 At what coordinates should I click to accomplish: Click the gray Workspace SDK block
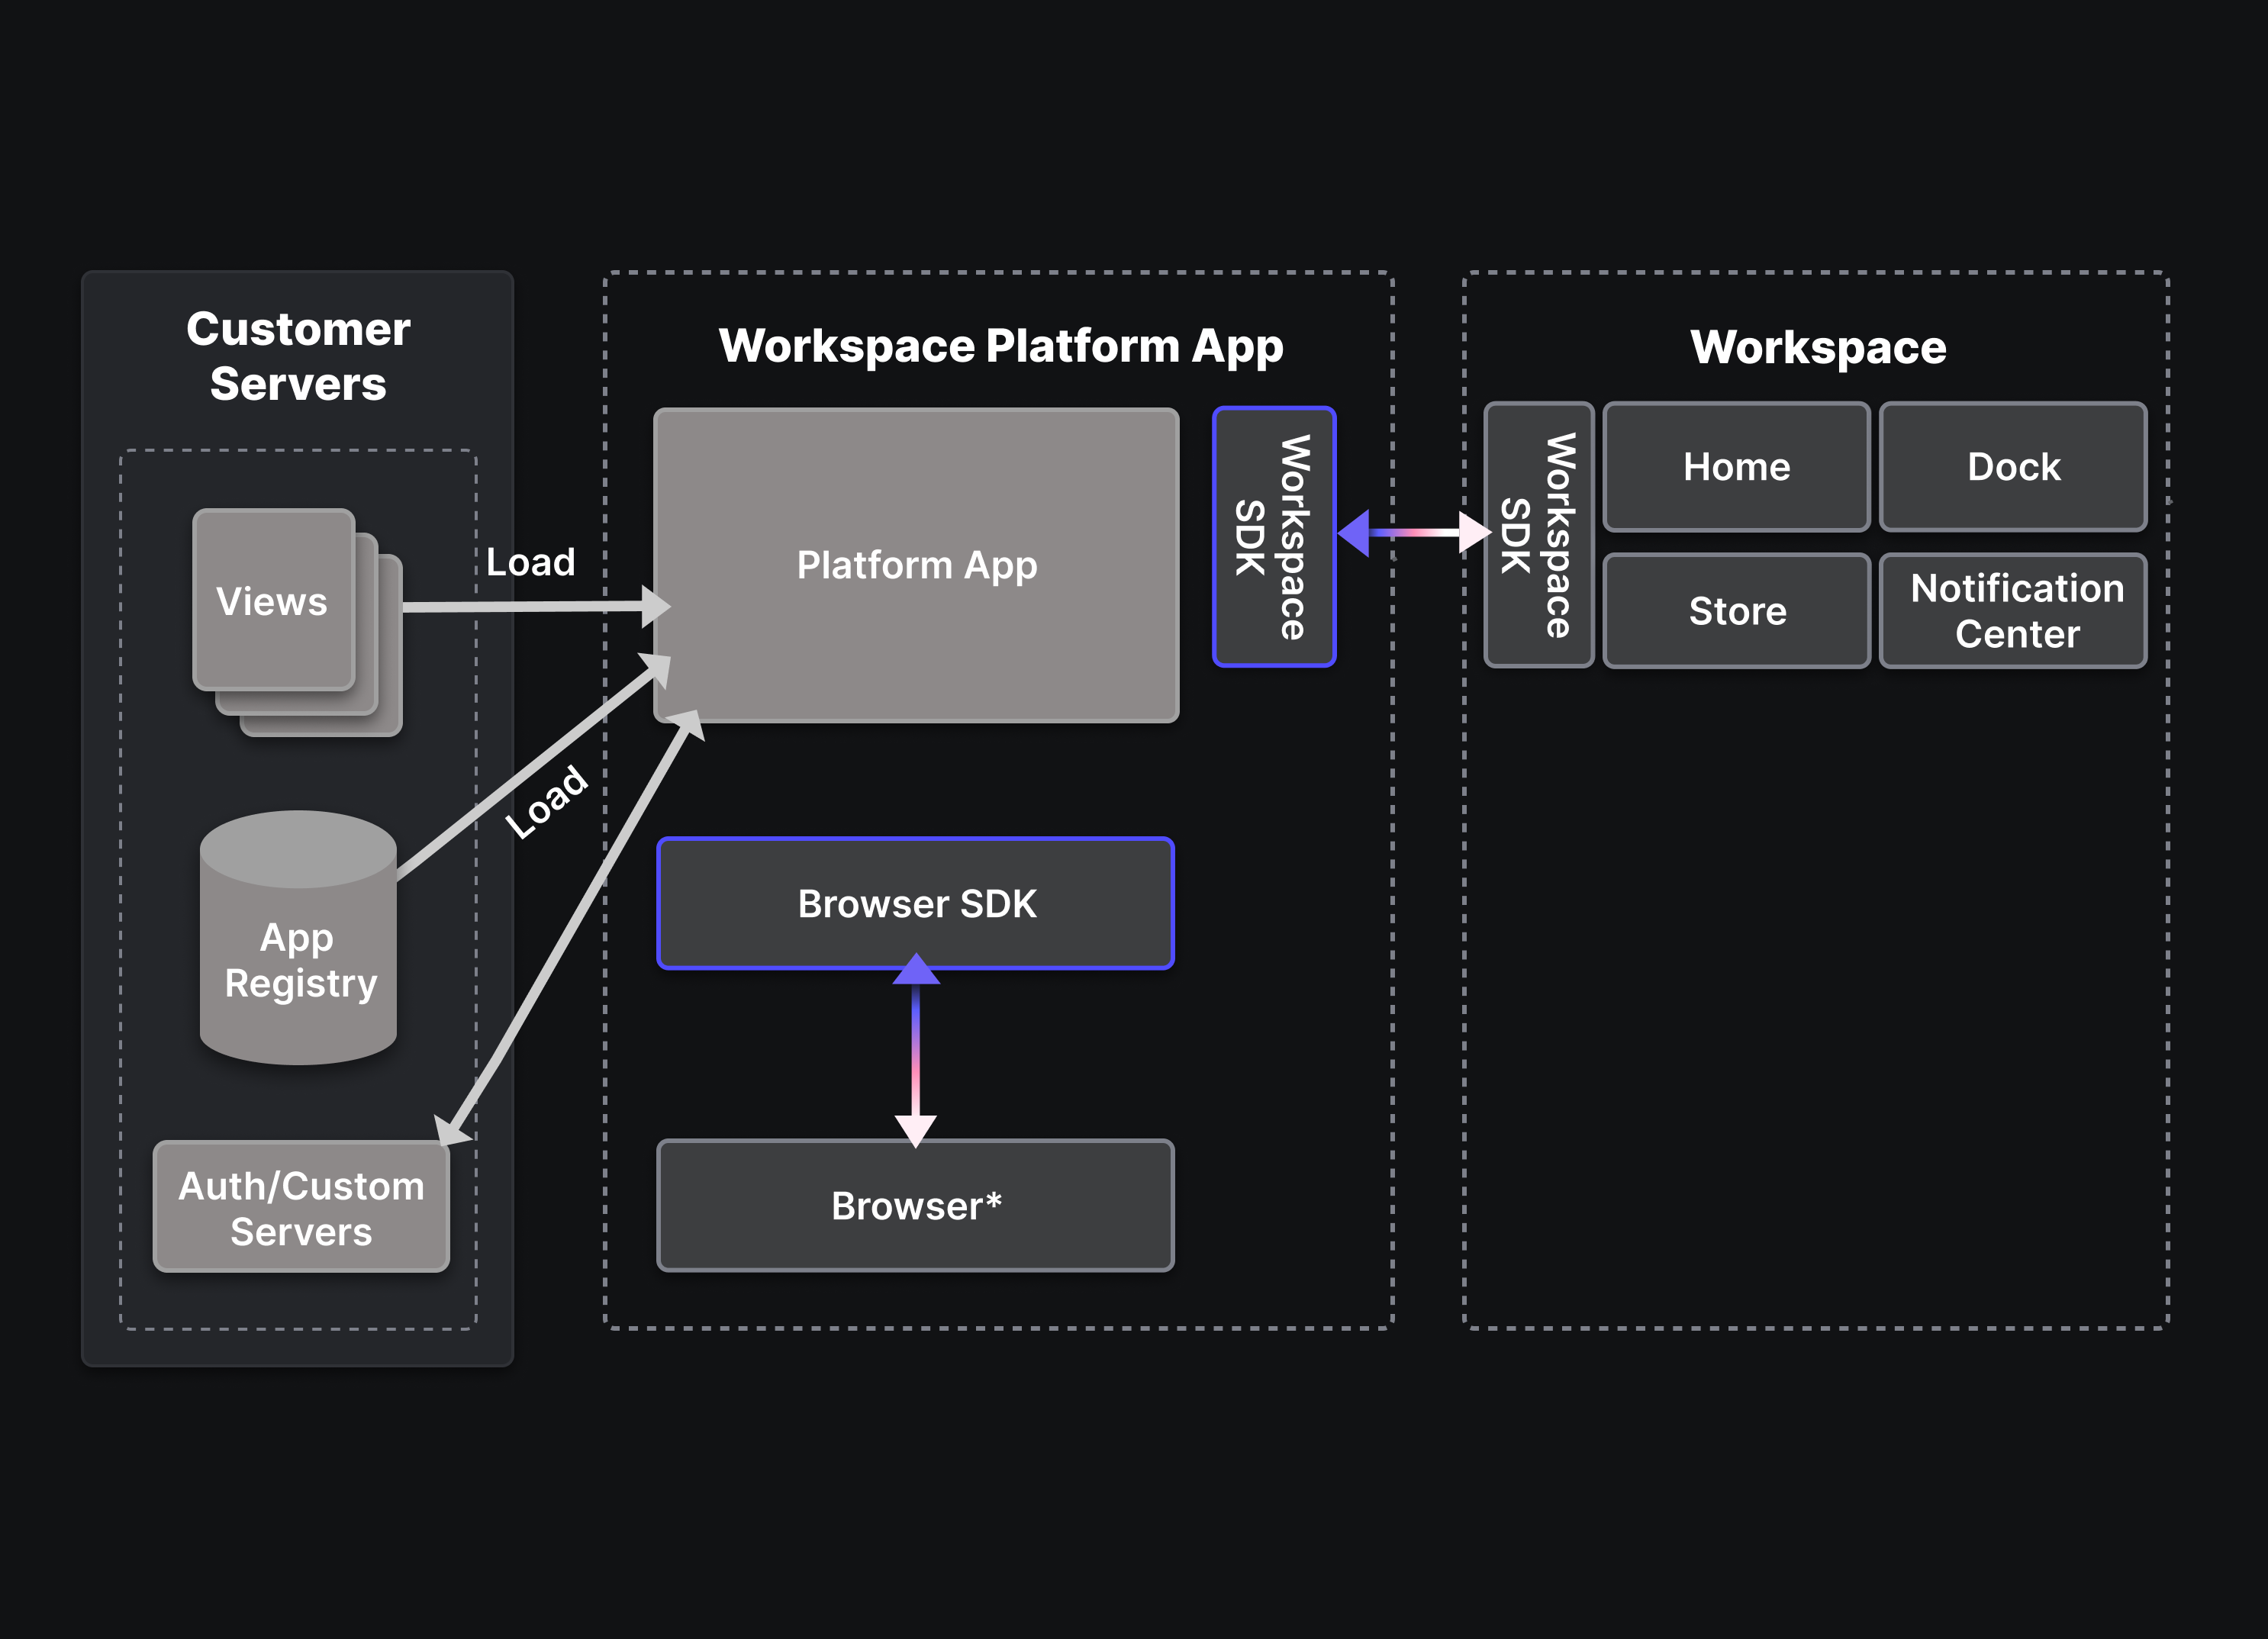click(1538, 535)
